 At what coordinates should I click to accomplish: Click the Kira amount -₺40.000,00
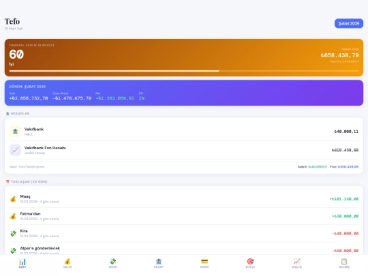(346, 234)
